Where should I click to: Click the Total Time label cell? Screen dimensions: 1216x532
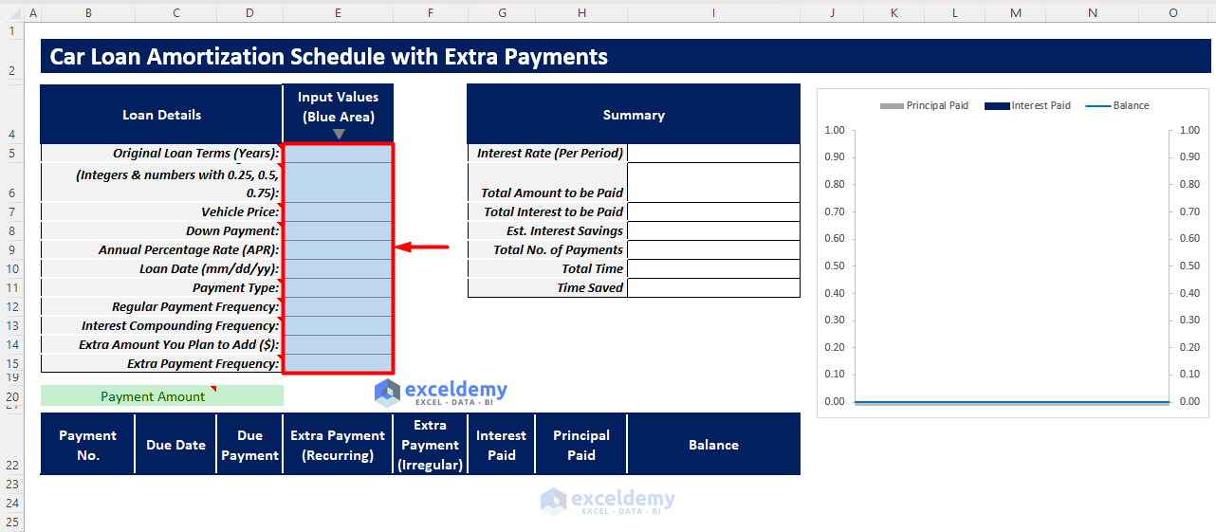547,268
